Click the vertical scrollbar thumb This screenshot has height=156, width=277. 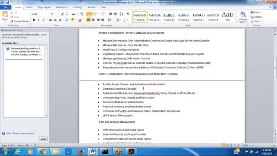click(x=275, y=68)
